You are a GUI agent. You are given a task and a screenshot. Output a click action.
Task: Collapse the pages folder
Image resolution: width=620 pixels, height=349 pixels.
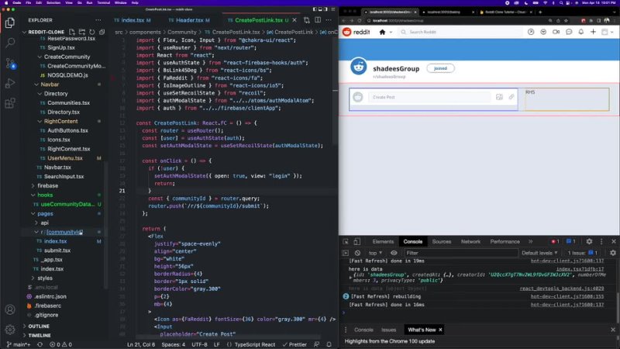[45, 214]
